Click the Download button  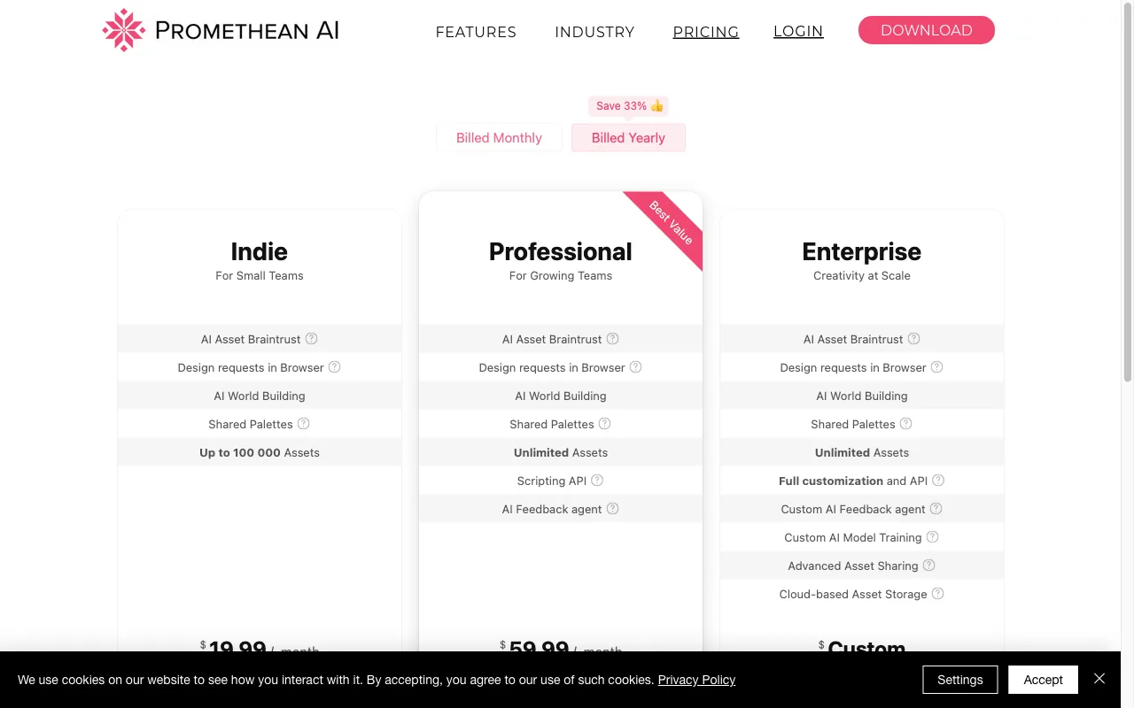pos(927,30)
